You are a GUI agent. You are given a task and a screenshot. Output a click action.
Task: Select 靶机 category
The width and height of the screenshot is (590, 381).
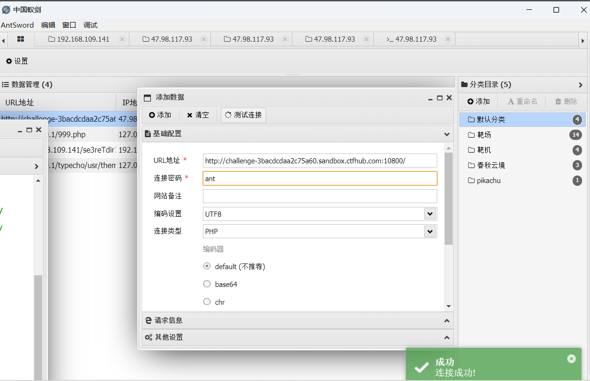[523, 150]
